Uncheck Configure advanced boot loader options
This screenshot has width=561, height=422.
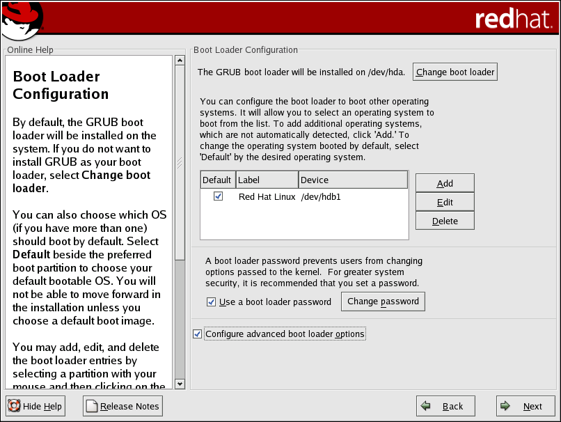click(x=198, y=334)
